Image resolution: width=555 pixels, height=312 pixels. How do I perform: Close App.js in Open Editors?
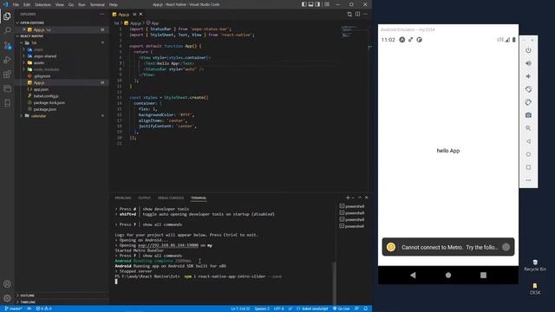point(24,29)
